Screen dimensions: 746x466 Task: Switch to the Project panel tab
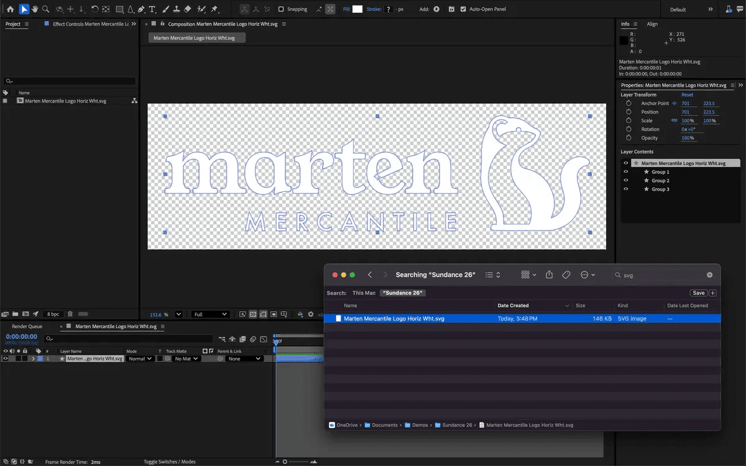[11, 24]
